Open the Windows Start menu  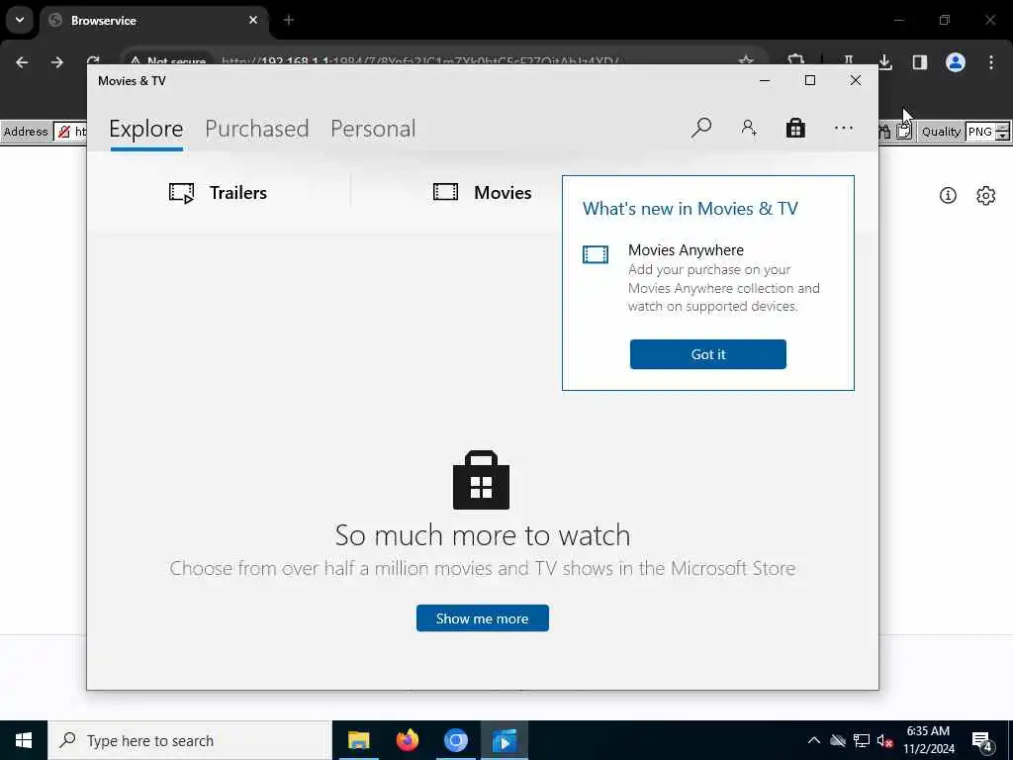tap(24, 740)
